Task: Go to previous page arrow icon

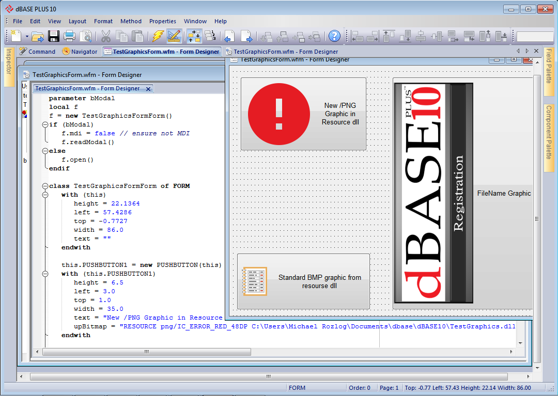Action: click(x=229, y=36)
